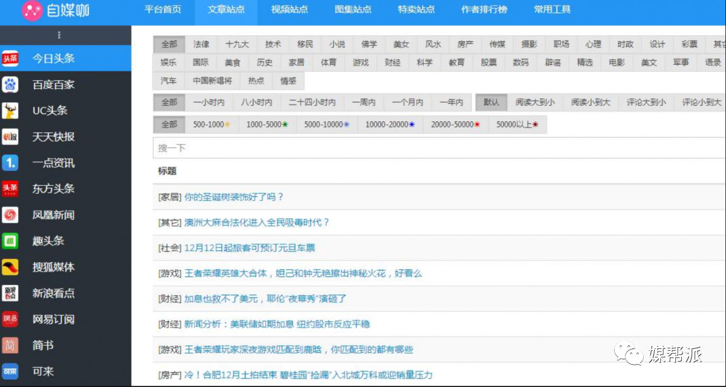726x387 pixels.
Task: Select the 一点资讯 blue icon
Action: (10, 163)
